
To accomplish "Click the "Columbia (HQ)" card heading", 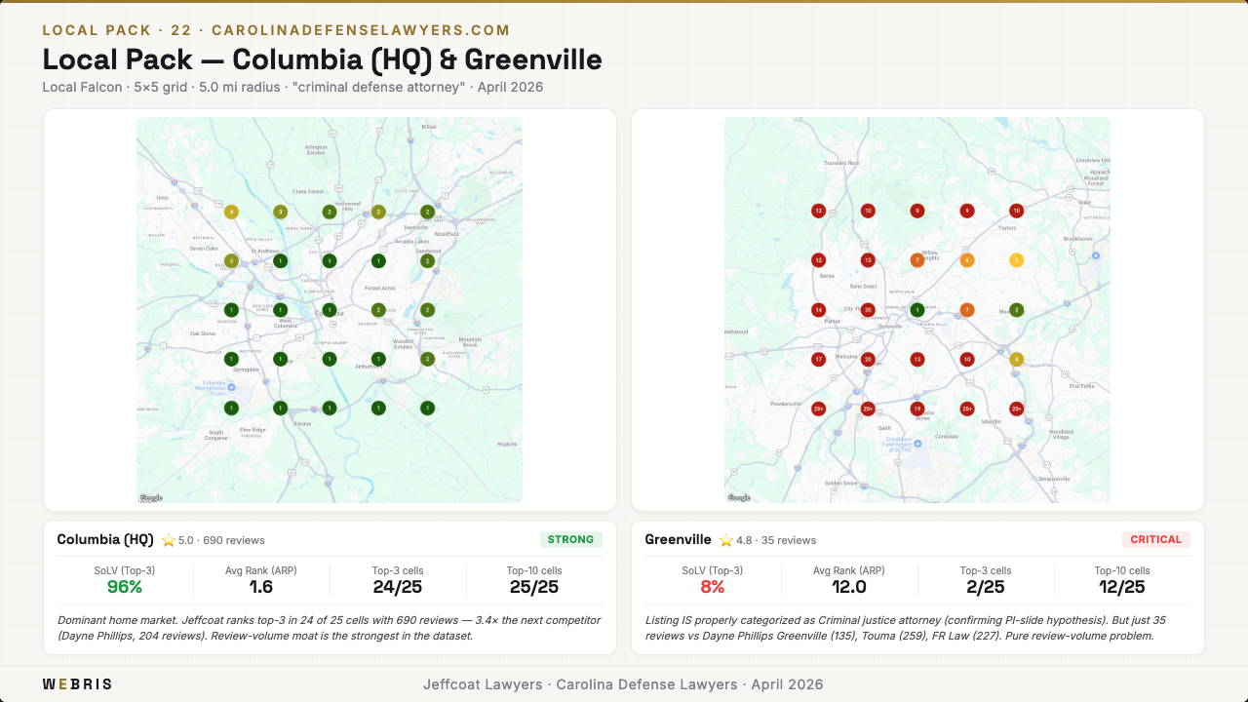I will pyautogui.click(x=105, y=539).
